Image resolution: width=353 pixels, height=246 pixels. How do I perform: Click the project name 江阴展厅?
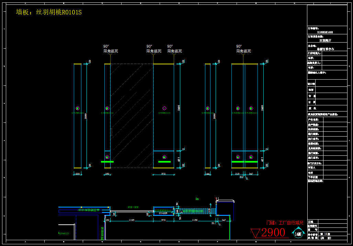(325, 40)
